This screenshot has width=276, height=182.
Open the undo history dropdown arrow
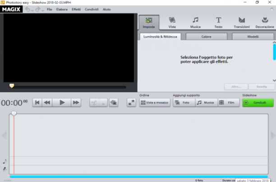pos(32,10)
